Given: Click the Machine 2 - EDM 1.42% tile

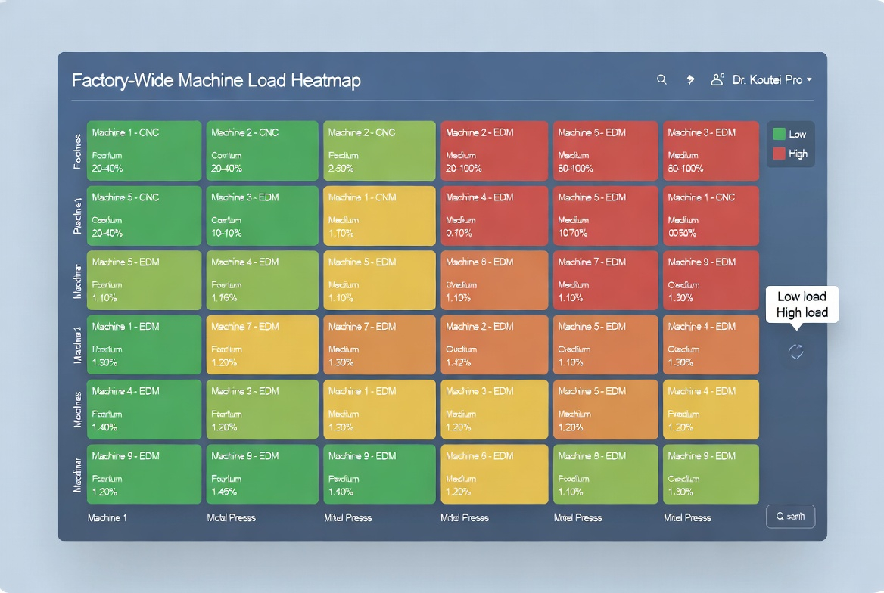Looking at the screenshot, I should 494,345.
